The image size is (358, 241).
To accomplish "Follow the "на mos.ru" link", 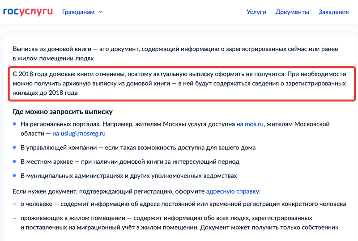I will point(250,124).
